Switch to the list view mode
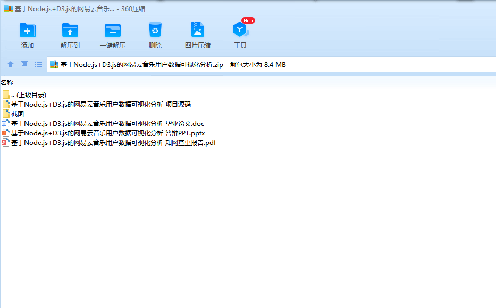The height and width of the screenshot is (308, 496). click(x=38, y=64)
